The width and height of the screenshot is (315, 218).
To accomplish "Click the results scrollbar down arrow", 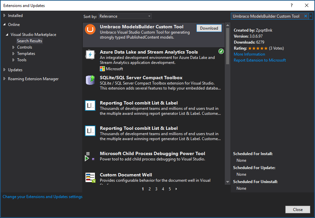I will 227,182.
